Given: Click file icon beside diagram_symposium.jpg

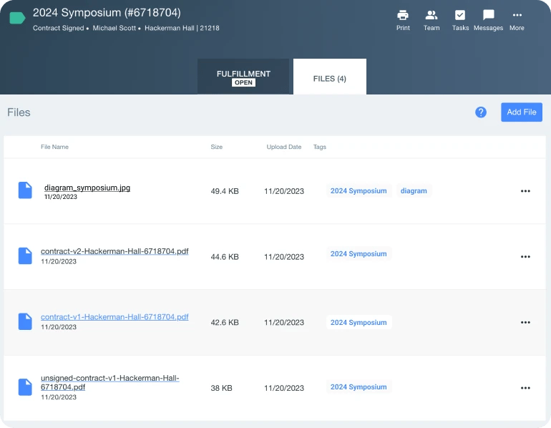Looking at the screenshot, I should coord(25,190).
